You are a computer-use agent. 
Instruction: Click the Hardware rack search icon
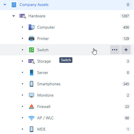22,16
